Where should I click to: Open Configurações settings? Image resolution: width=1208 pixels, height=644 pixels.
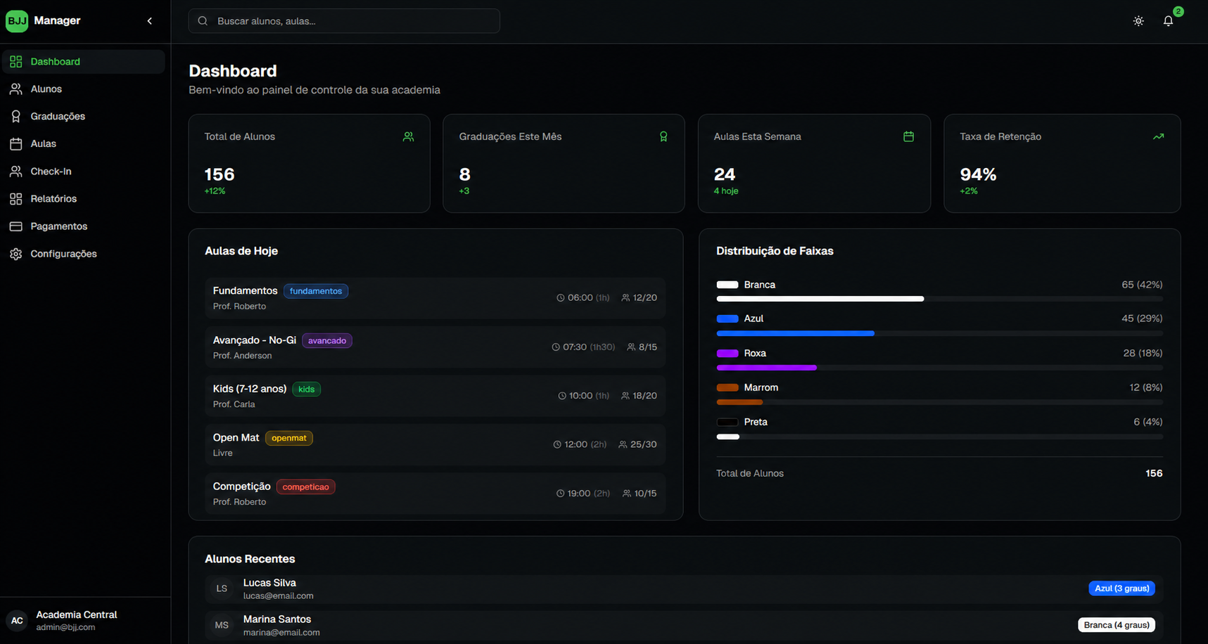84,254
